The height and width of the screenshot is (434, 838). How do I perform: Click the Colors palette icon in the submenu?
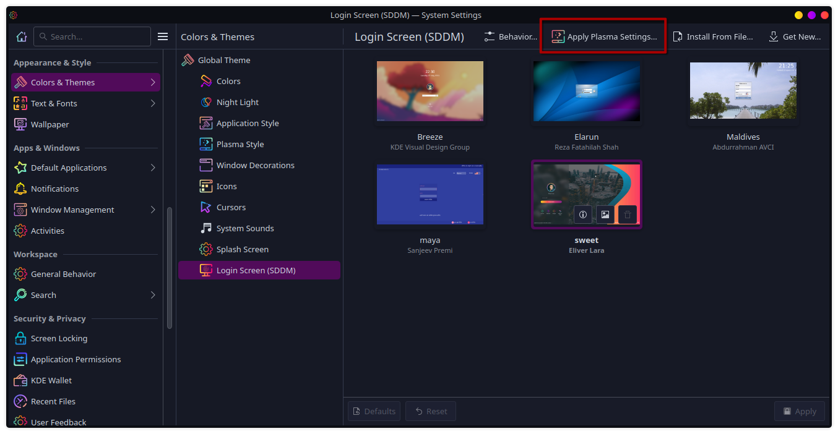point(206,81)
